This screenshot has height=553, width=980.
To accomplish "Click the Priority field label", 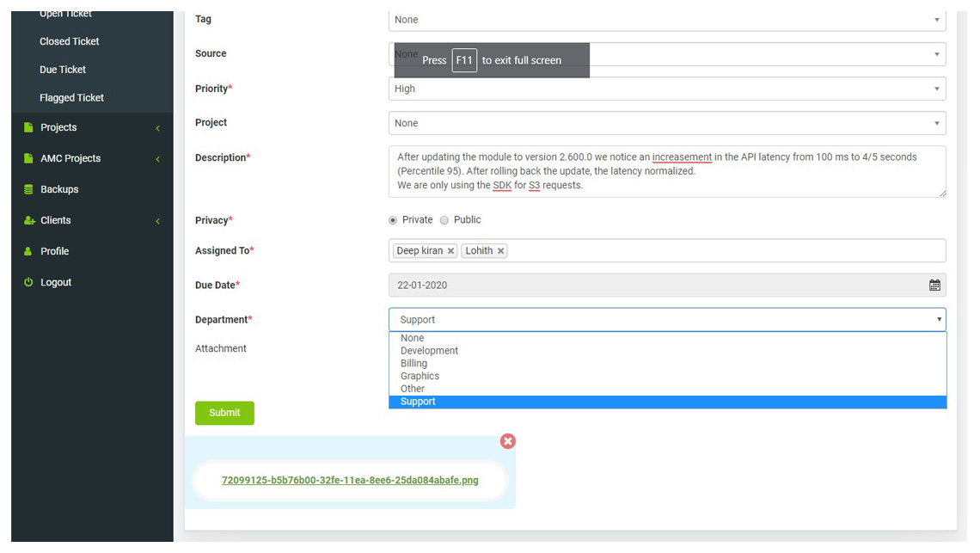I will click(x=213, y=89).
